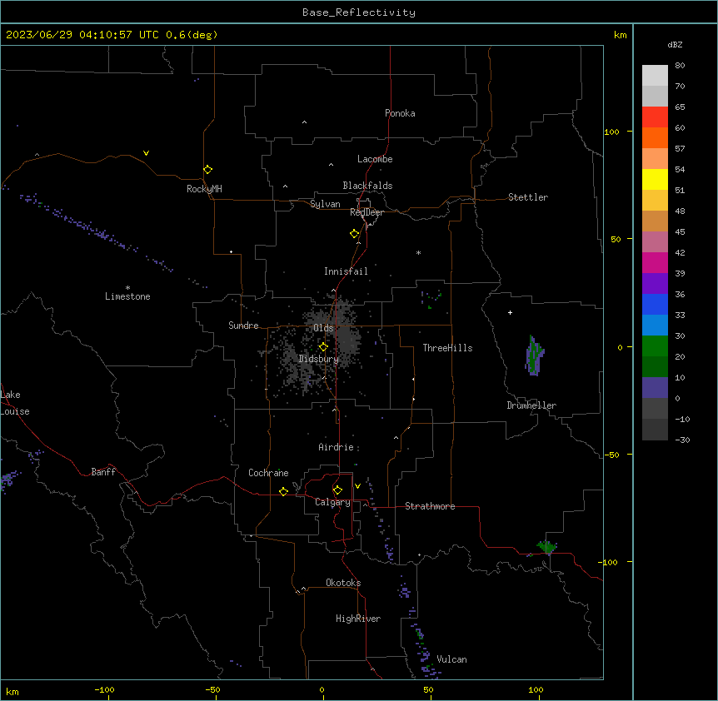Click the Sylvan label
This screenshot has height=701, width=718.
(x=325, y=204)
